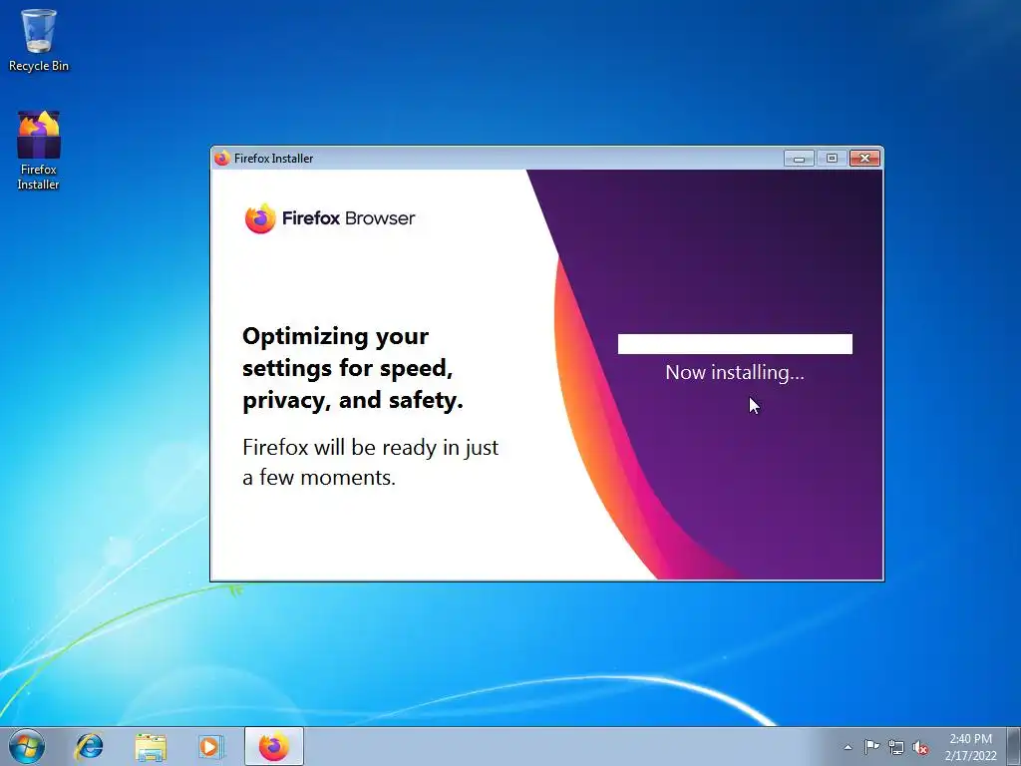Maximize the Firefox Installer window
Image resolution: width=1021 pixels, height=766 pixels.
[x=832, y=159]
